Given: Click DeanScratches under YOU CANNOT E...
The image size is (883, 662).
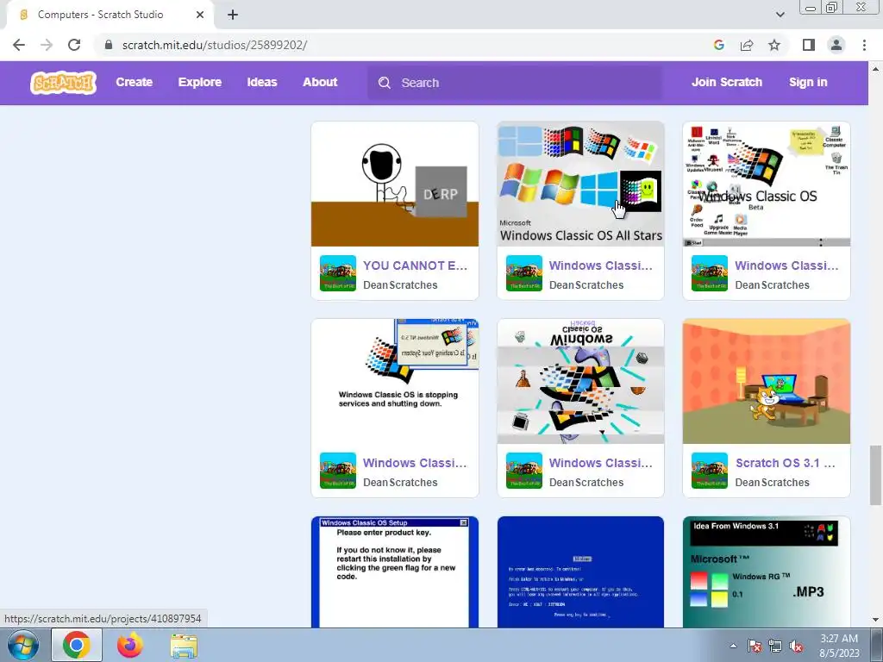Looking at the screenshot, I should 400,285.
